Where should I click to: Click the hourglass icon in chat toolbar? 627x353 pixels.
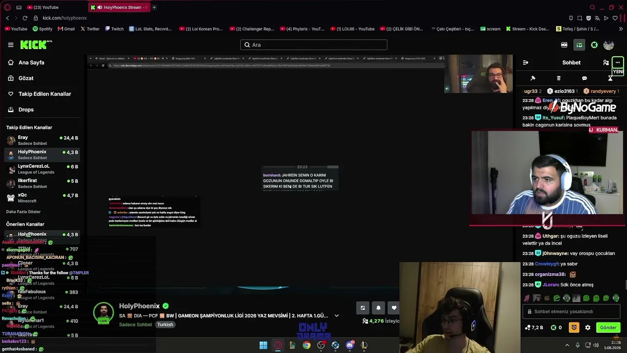[610, 78]
